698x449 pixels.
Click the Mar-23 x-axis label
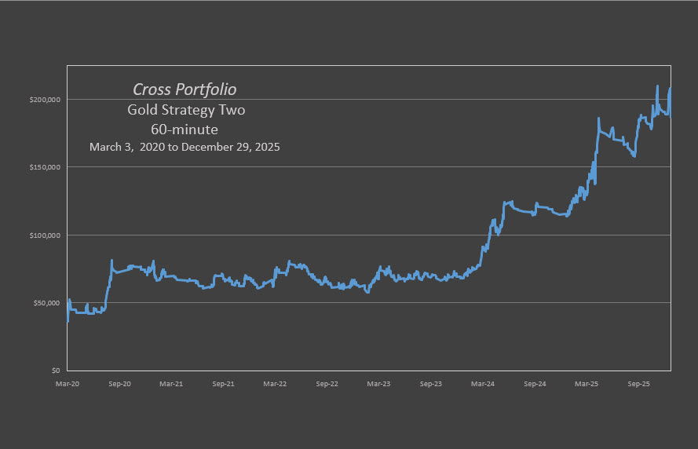[378, 385]
